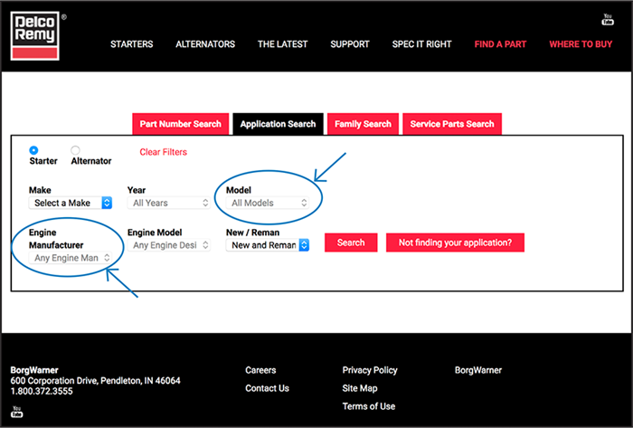Click Not finding your application button
This screenshot has height=428, width=633.
pos(455,243)
